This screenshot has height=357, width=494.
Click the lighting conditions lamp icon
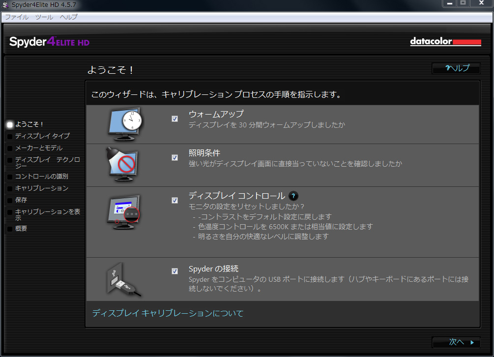[123, 164]
